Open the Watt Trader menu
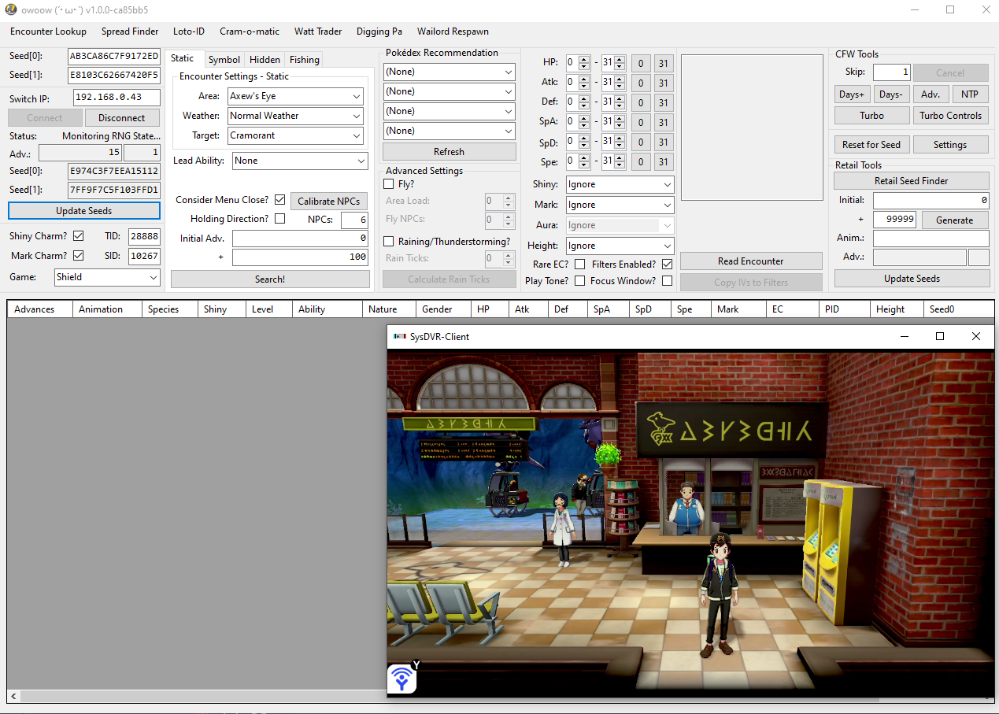 coord(318,31)
